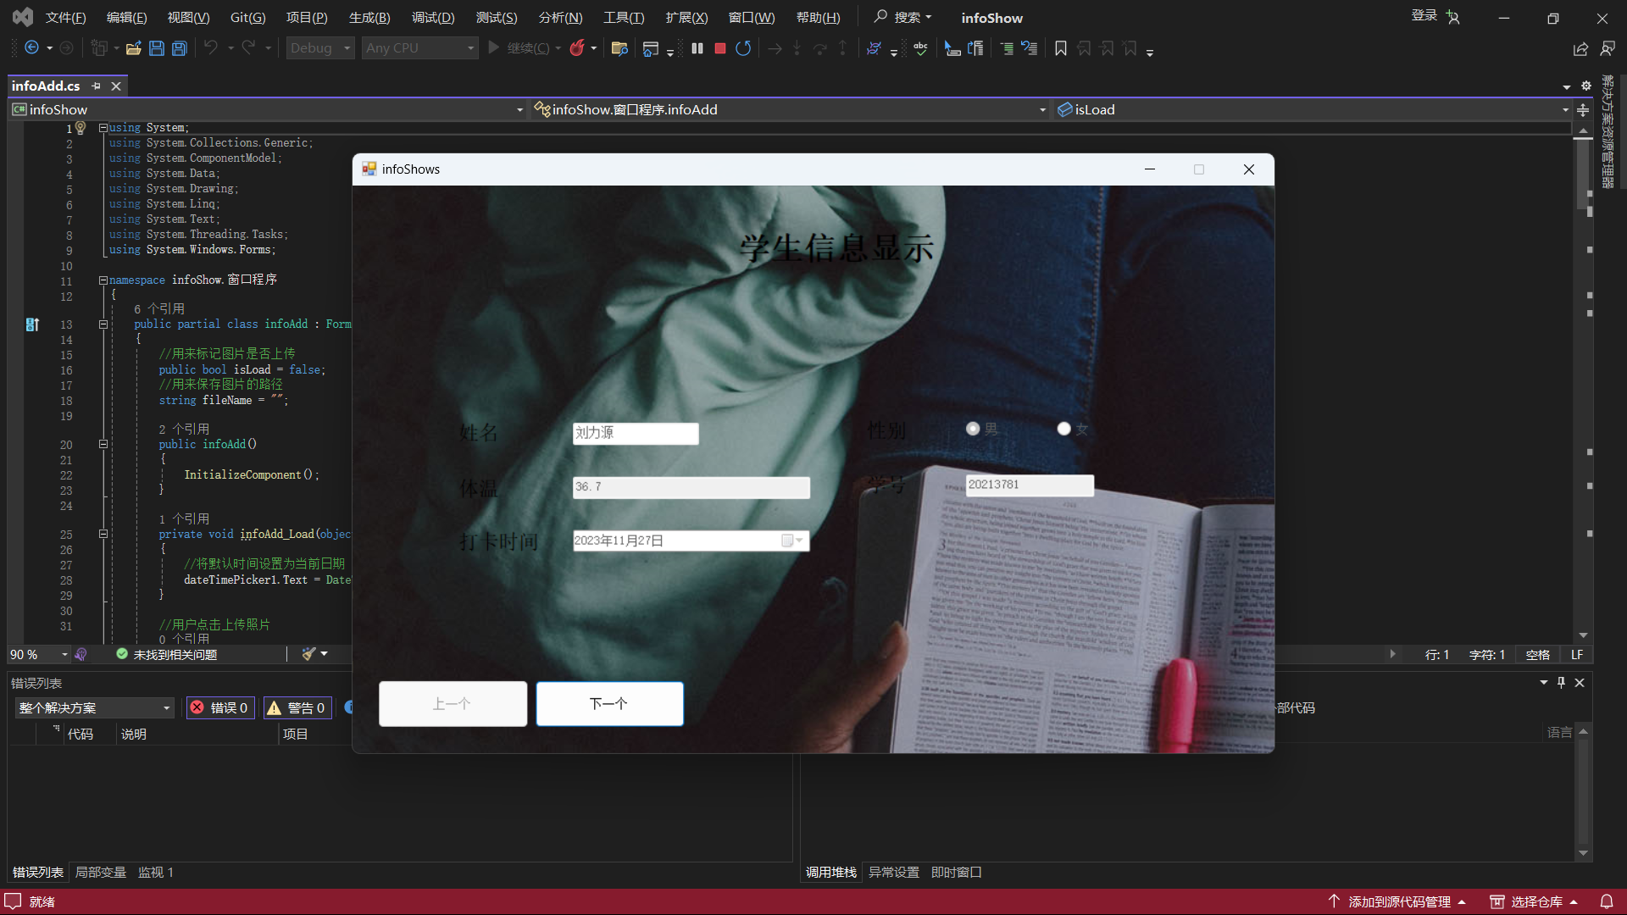Collapse the namespace infoShow code block
Screen dimensions: 1627x915
[103, 280]
